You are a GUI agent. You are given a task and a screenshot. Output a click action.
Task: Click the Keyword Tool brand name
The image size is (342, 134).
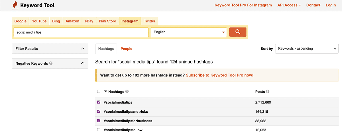pyautogui.click(x=37, y=5)
